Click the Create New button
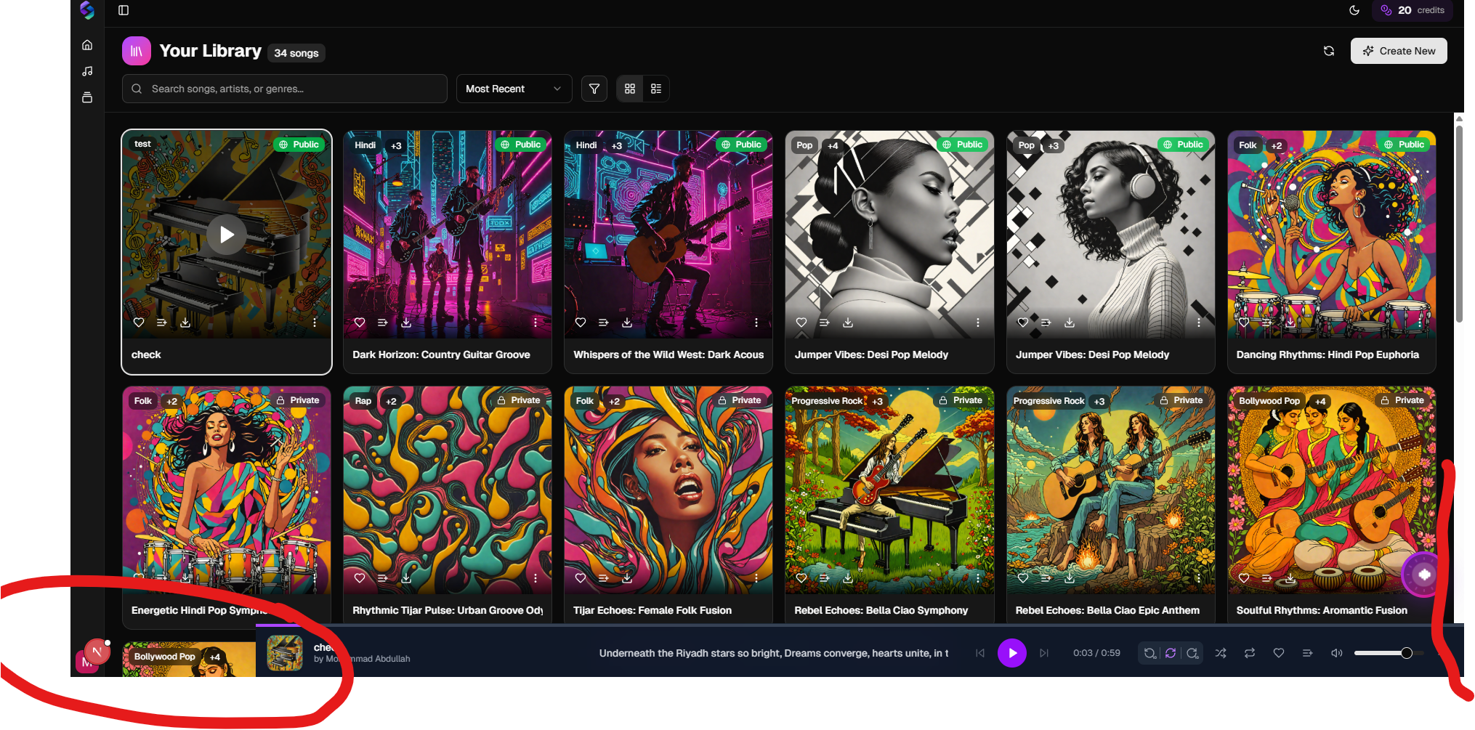 click(x=1398, y=51)
